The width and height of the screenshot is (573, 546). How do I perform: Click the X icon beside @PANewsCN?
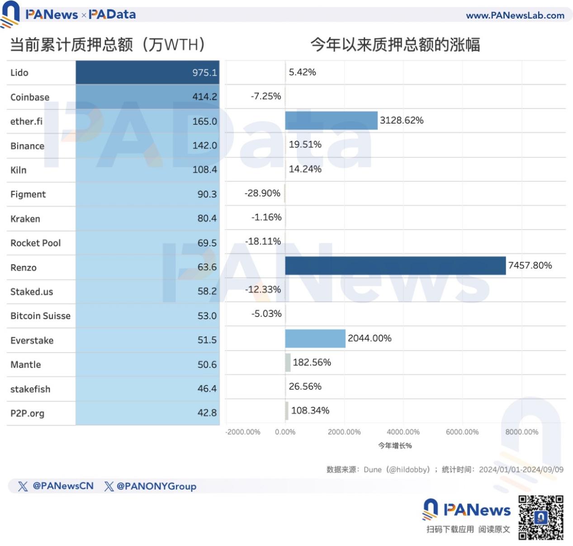[x=23, y=486]
